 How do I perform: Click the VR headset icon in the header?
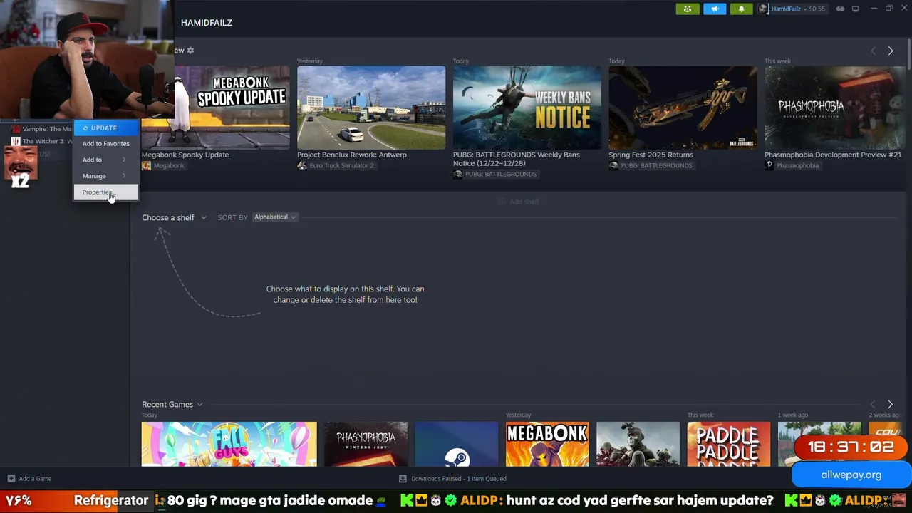point(840,9)
